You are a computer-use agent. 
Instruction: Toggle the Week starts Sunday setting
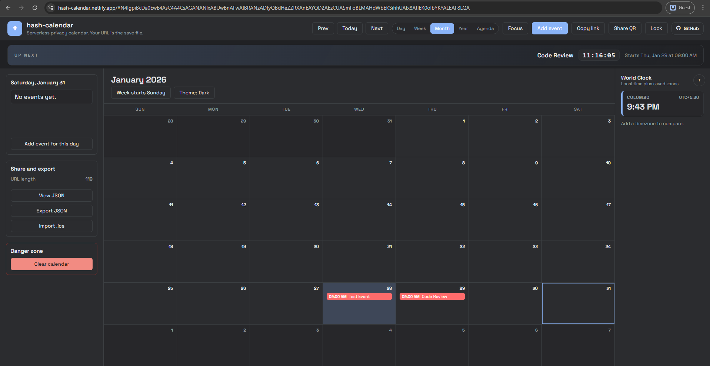(140, 93)
